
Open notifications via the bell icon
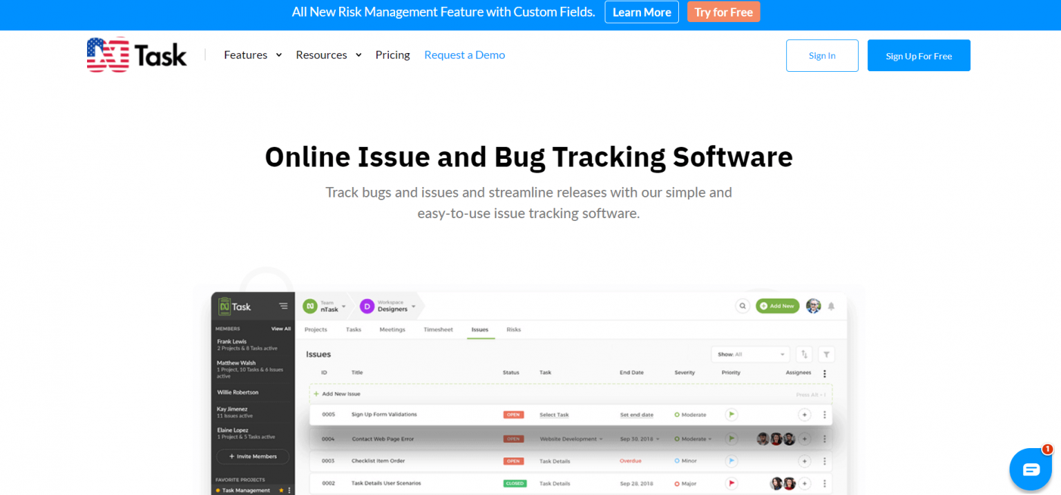pyautogui.click(x=832, y=305)
